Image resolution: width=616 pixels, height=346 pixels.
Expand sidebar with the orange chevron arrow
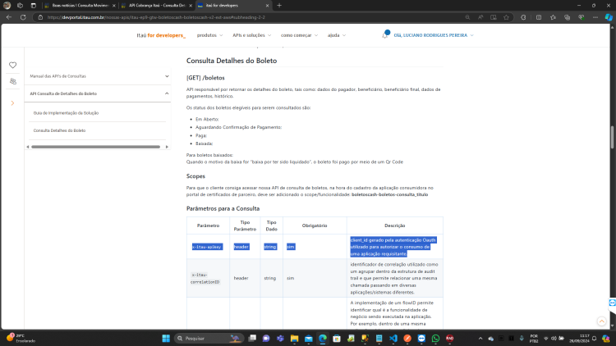tap(12, 103)
